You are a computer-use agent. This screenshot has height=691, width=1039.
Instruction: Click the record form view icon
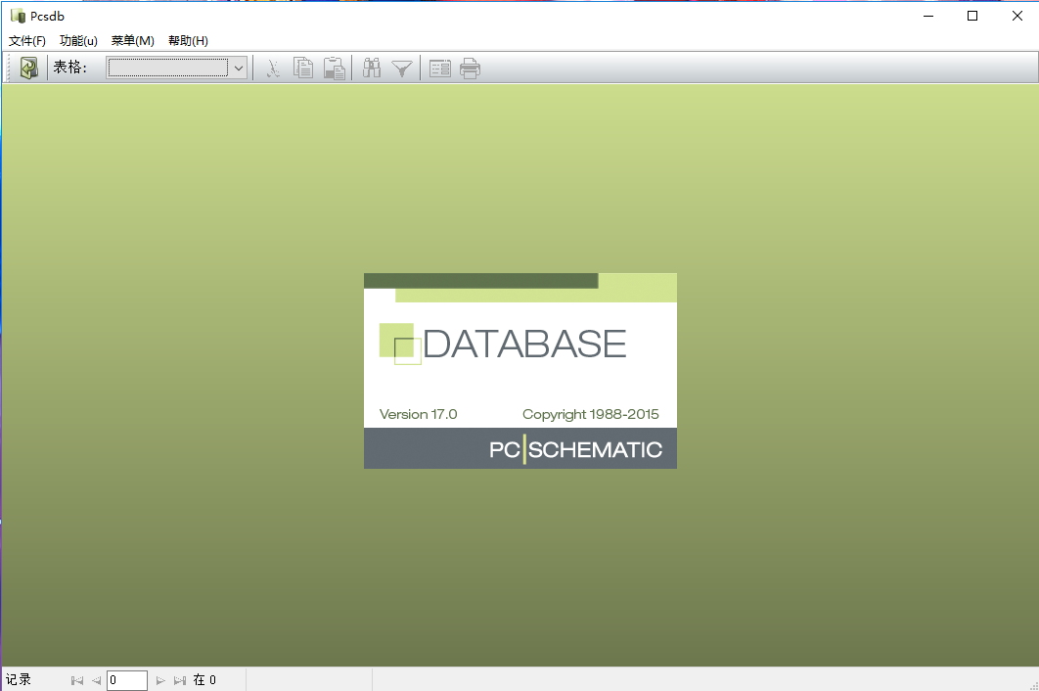tap(440, 68)
